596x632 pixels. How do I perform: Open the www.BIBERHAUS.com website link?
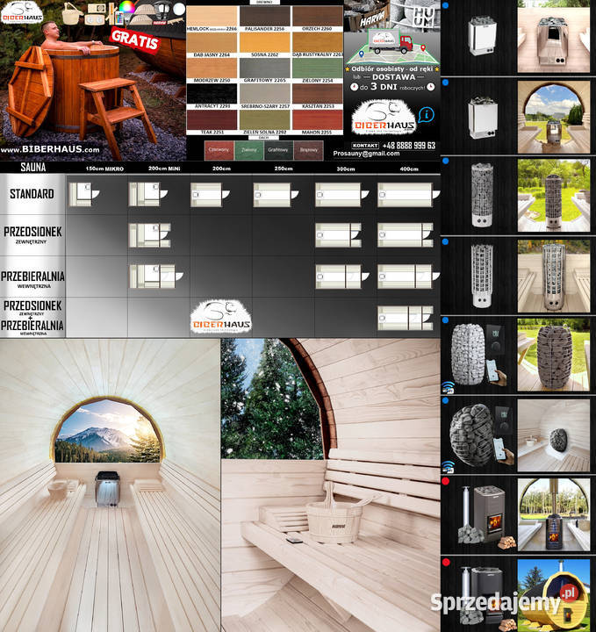click(x=51, y=149)
